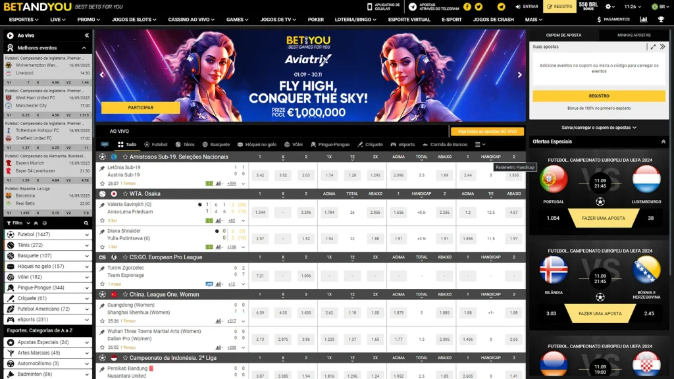Select the Corrida de Barcos live filter

point(444,144)
